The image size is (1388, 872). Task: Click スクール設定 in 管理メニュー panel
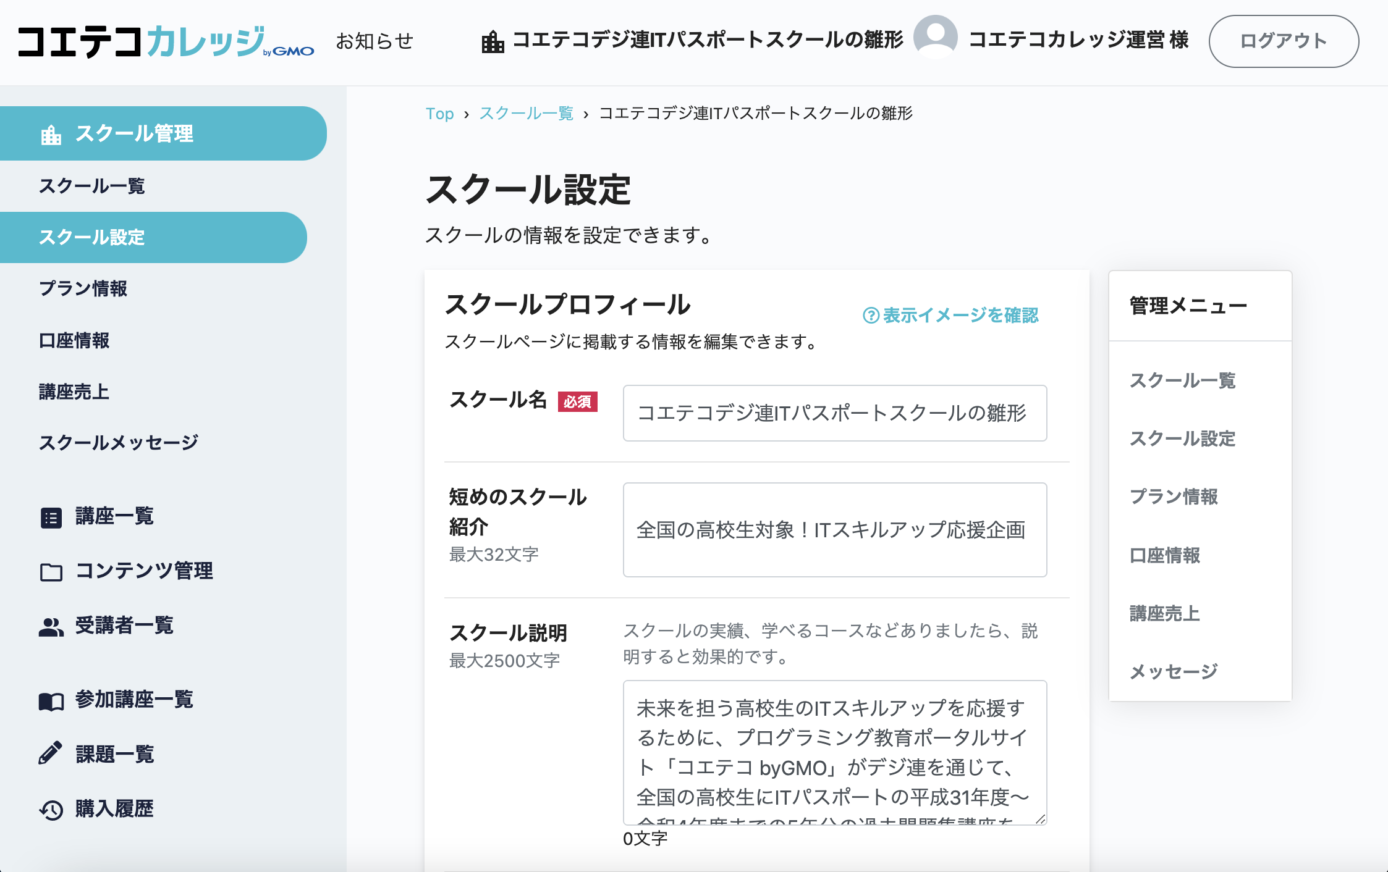1182,438
